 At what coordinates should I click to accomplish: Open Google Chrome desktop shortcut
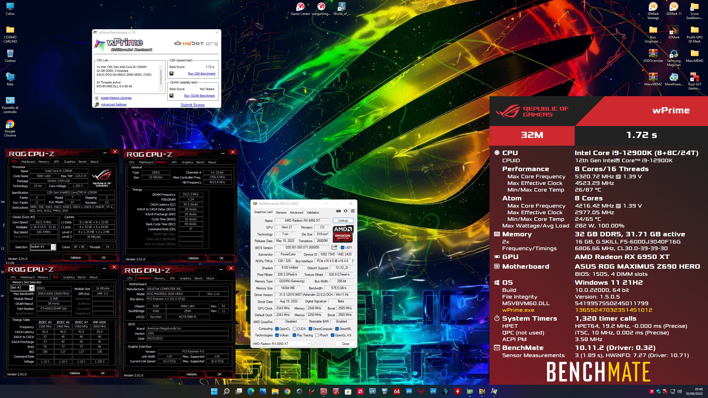point(10,129)
